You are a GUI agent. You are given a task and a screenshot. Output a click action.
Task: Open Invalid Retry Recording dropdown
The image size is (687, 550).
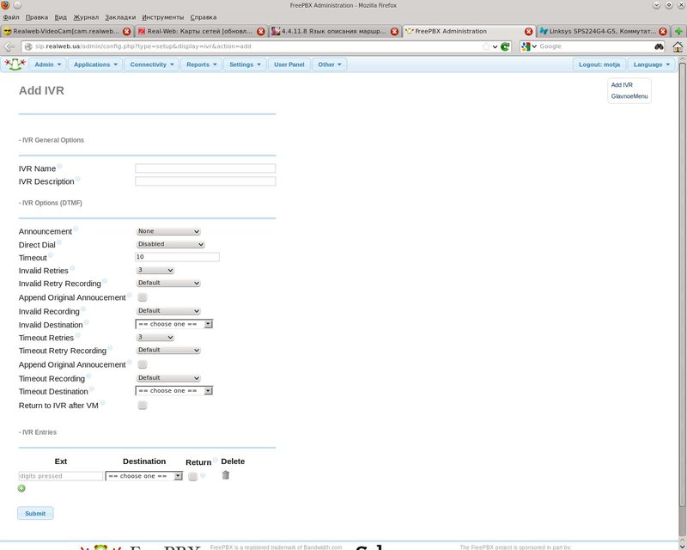tap(168, 283)
